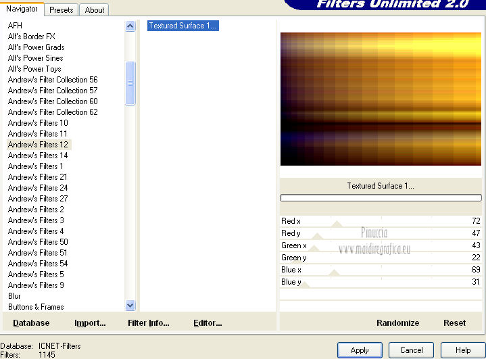Select Andrew's Filters 21 category
Screen dimensions: 486x359
tap(37, 177)
